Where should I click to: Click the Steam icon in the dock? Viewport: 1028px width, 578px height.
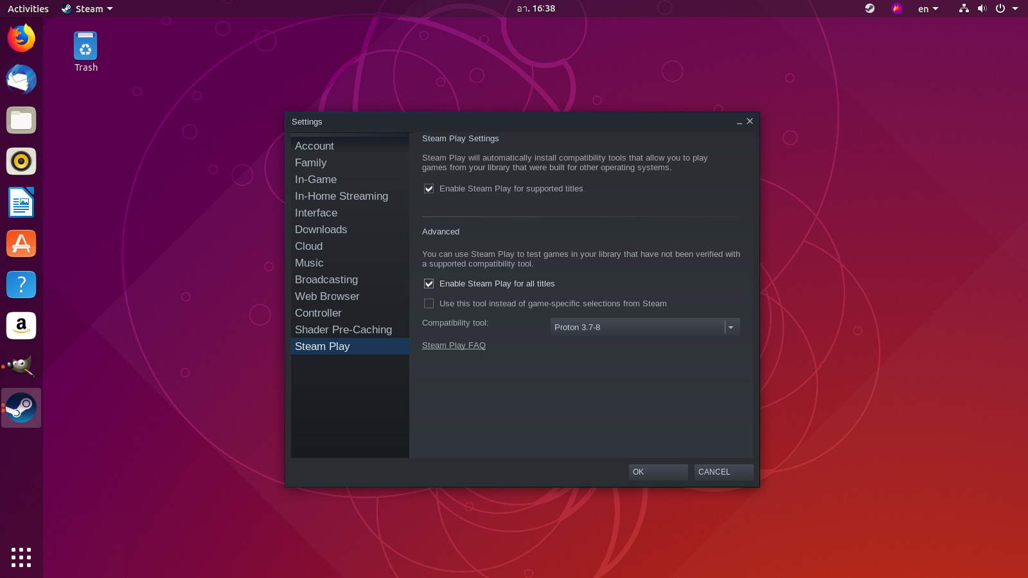point(21,408)
